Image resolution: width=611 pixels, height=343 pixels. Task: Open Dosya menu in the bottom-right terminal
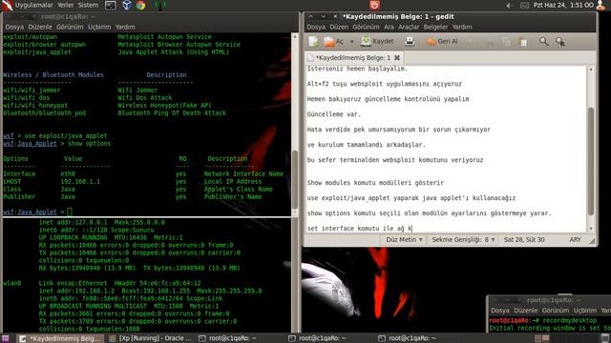click(500, 311)
